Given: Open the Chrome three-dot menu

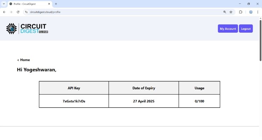Looking at the screenshot, I should (x=258, y=12).
